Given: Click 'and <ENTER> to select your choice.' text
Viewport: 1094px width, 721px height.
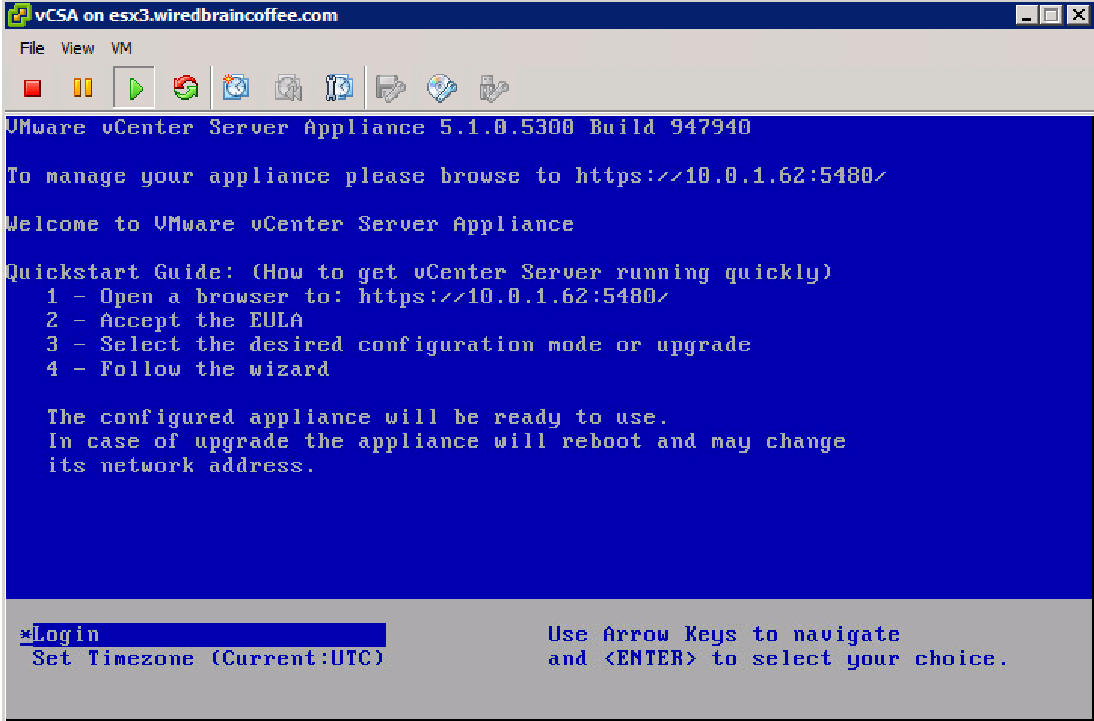Looking at the screenshot, I should point(778,658).
